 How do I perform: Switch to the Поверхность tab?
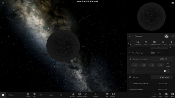click(154, 43)
